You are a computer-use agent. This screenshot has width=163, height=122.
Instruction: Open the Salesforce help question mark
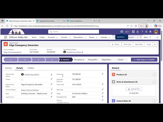(x=142, y=32)
